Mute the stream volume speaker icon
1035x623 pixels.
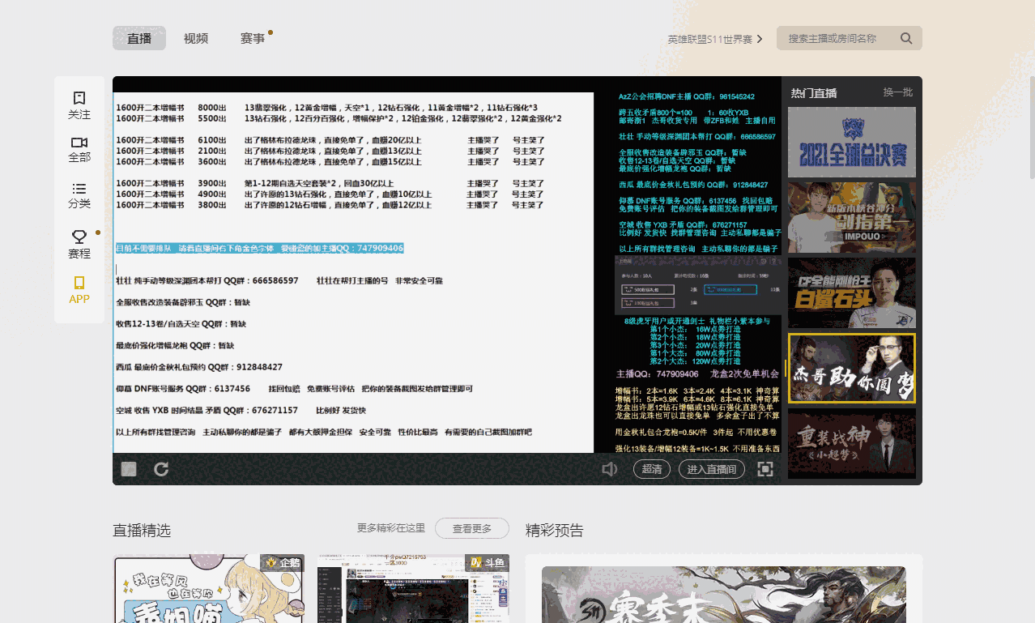(x=609, y=468)
